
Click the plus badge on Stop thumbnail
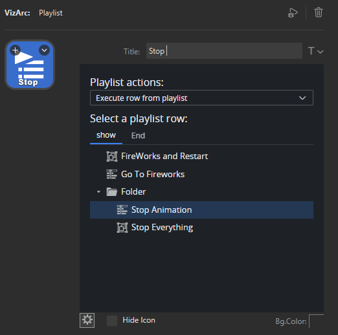click(x=15, y=50)
